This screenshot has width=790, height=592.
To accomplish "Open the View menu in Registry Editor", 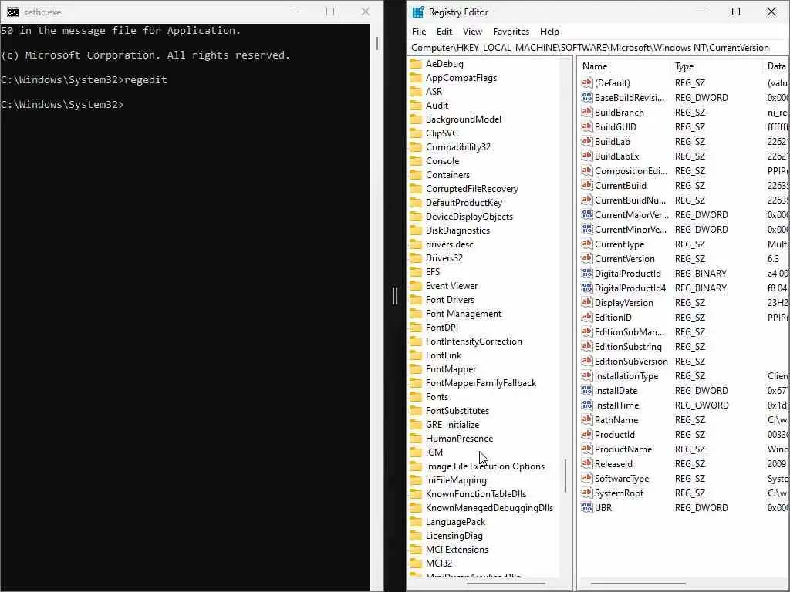I will [472, 31].
